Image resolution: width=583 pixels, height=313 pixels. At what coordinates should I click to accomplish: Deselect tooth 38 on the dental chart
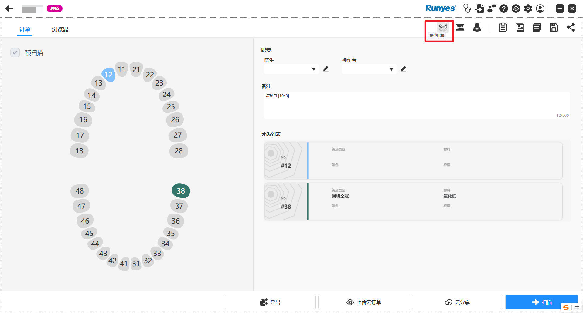(x=181, y=191)
